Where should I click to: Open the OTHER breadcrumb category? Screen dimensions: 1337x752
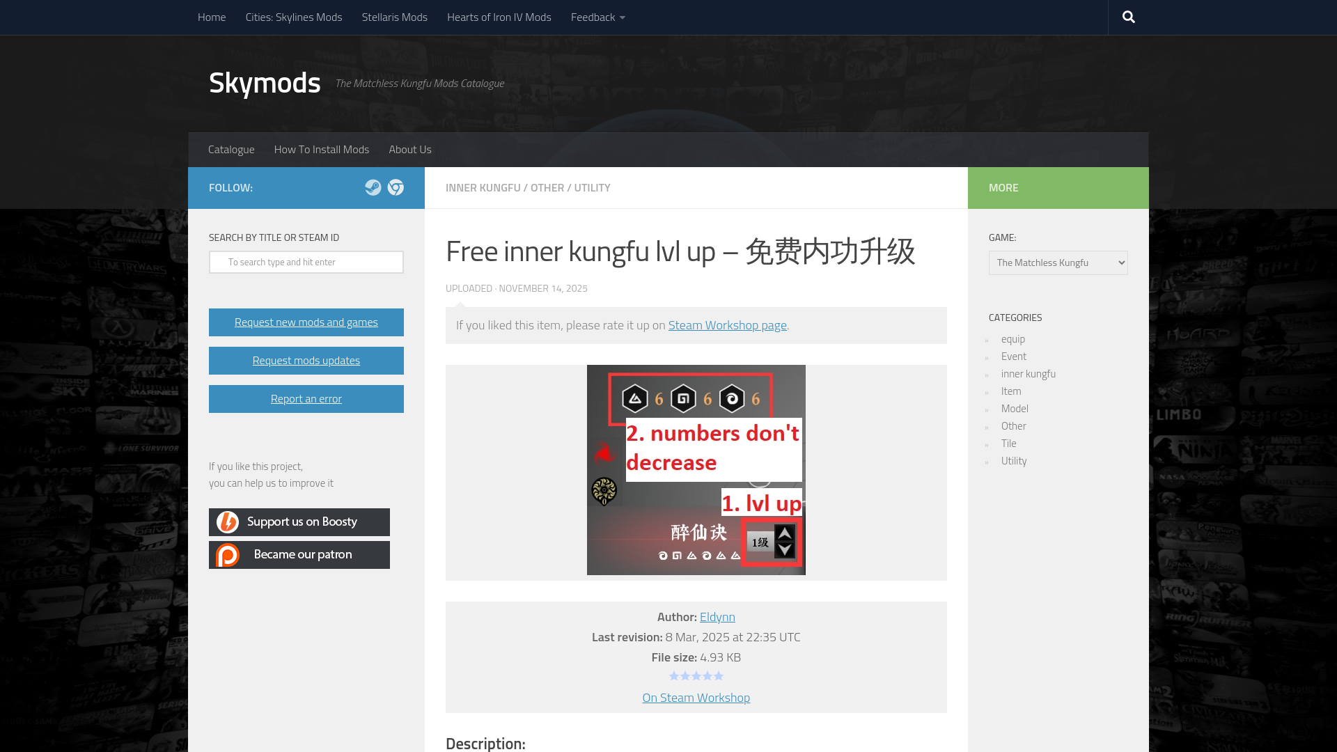pyautogui.click(x=547, y=188)
